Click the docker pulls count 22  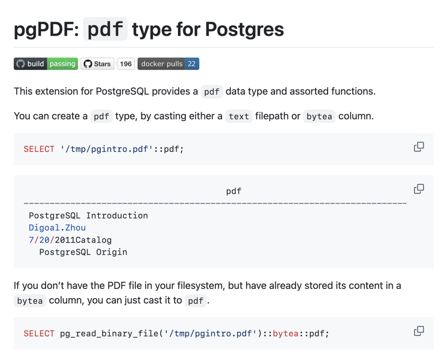click(x=192, y=64)
